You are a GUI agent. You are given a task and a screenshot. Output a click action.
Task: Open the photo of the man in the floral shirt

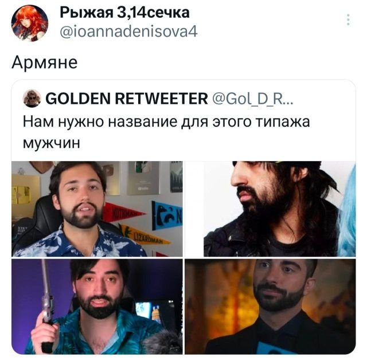(x=97, y=209)
